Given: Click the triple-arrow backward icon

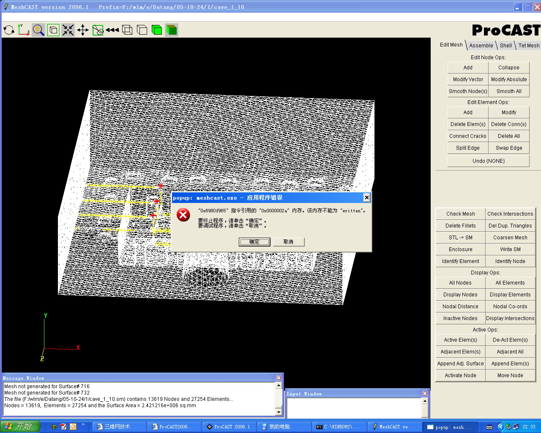Looking at the screenshot, I should tap(112, 30).
